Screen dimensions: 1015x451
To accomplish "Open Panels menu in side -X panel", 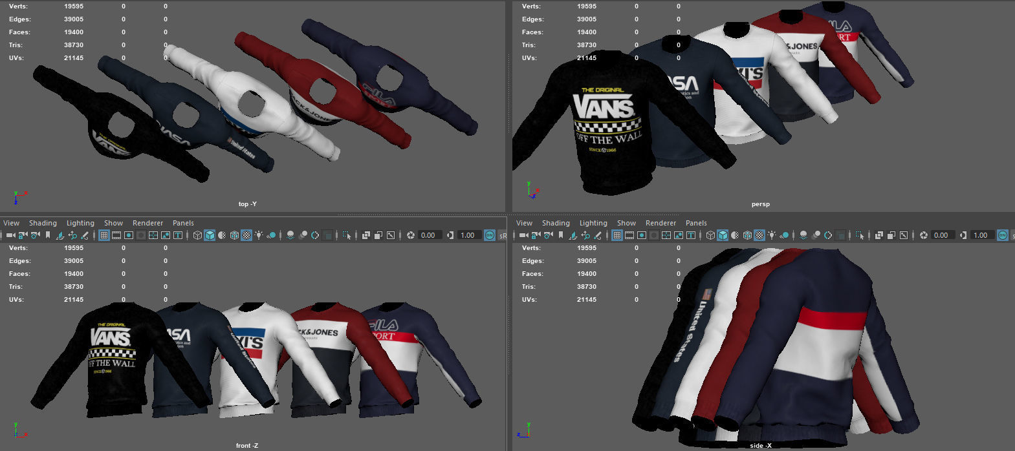I will tap(696, 223).
